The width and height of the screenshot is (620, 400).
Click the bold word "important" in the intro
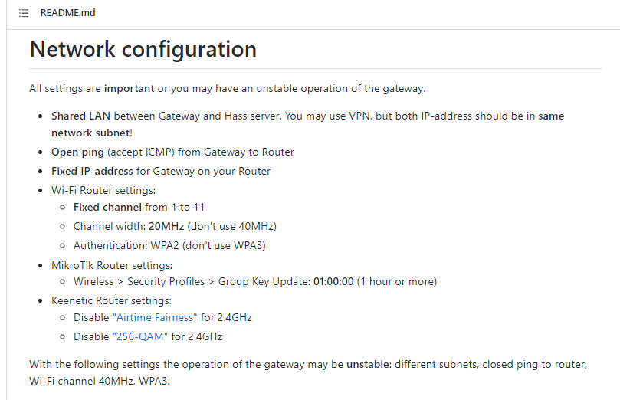point(129,88)
